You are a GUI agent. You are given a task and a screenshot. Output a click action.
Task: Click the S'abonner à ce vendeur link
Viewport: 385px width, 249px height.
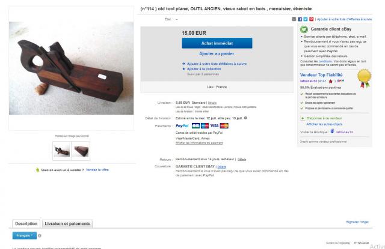point(324,118)
